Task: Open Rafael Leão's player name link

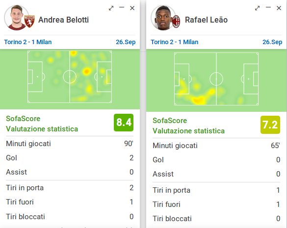Action: click(x=206, y=20)
